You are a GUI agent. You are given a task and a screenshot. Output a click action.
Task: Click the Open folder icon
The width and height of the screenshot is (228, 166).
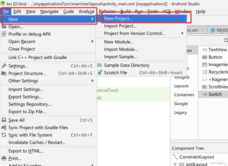4,27
